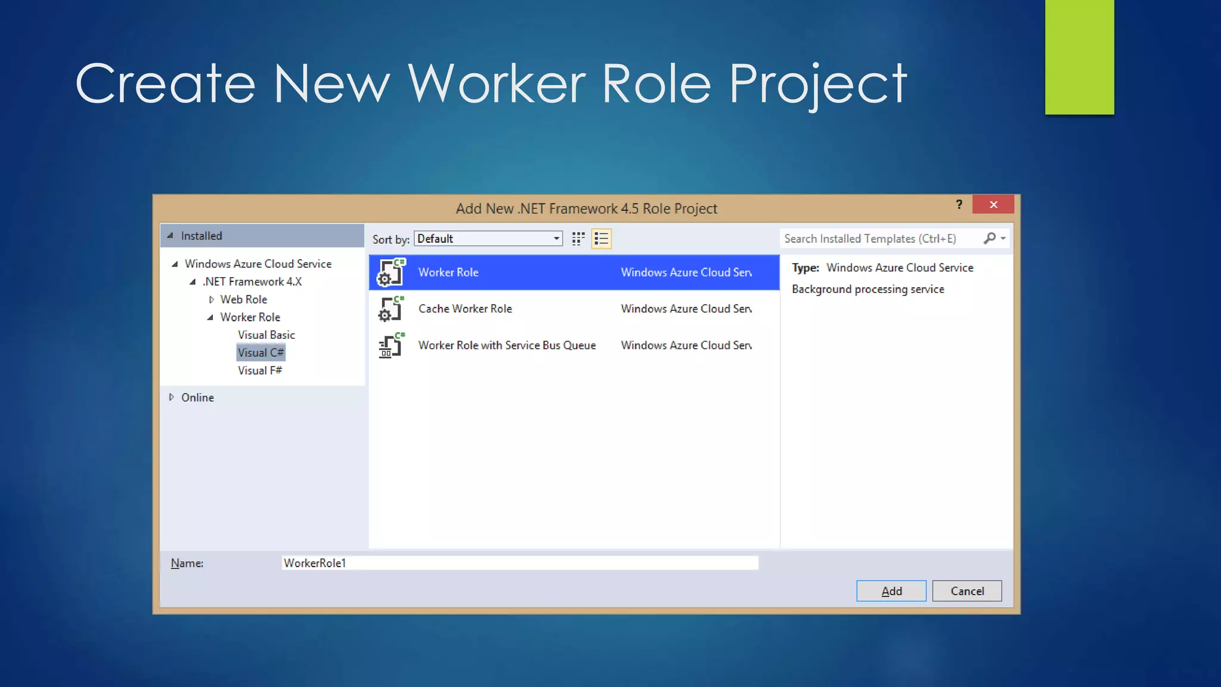The width and height of the screenshot is (1221, 687).
Task: Close the Add New Role Project dialog
Action: click(993, 205)
